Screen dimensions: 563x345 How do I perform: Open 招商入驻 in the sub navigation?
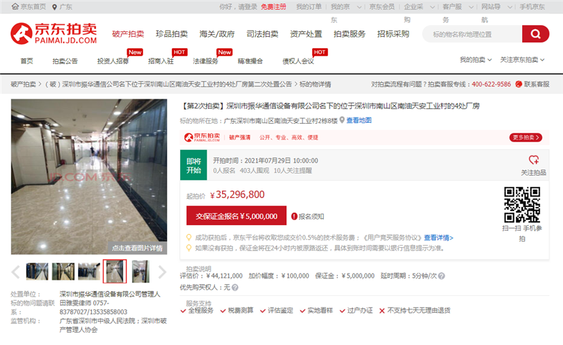tap(161, 61)
